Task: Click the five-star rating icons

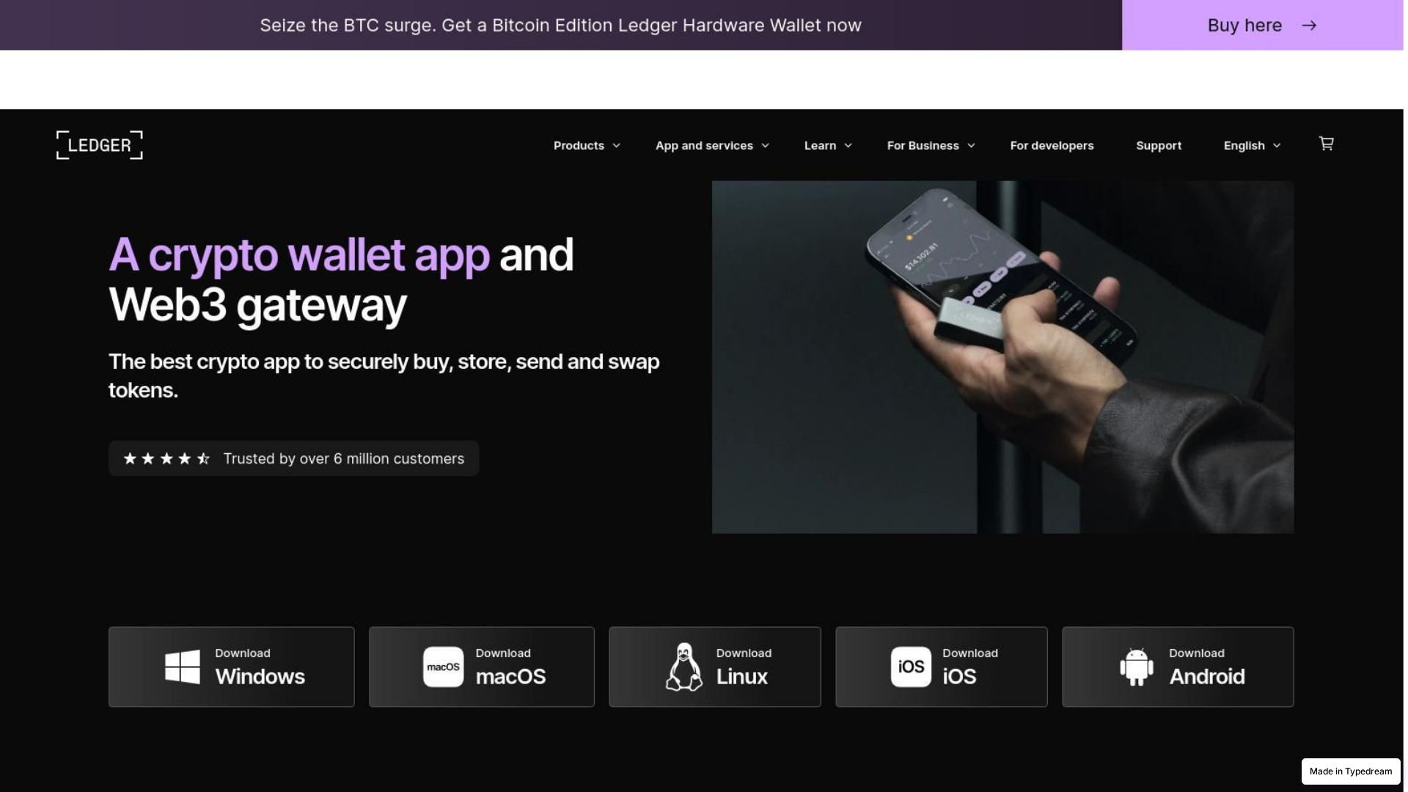Action: (x=167, y=459)
